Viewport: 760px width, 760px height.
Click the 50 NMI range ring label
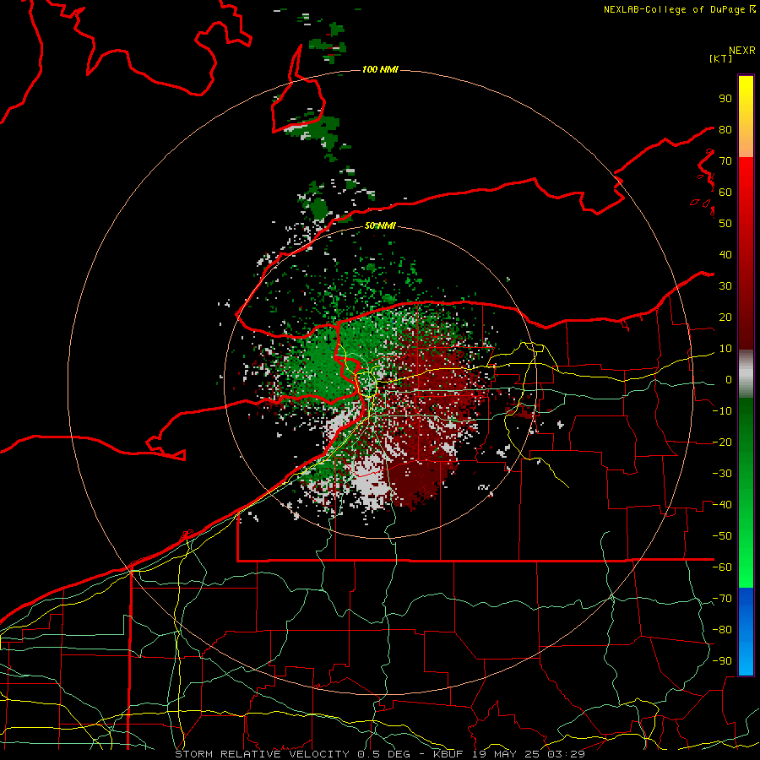(380, 225)
